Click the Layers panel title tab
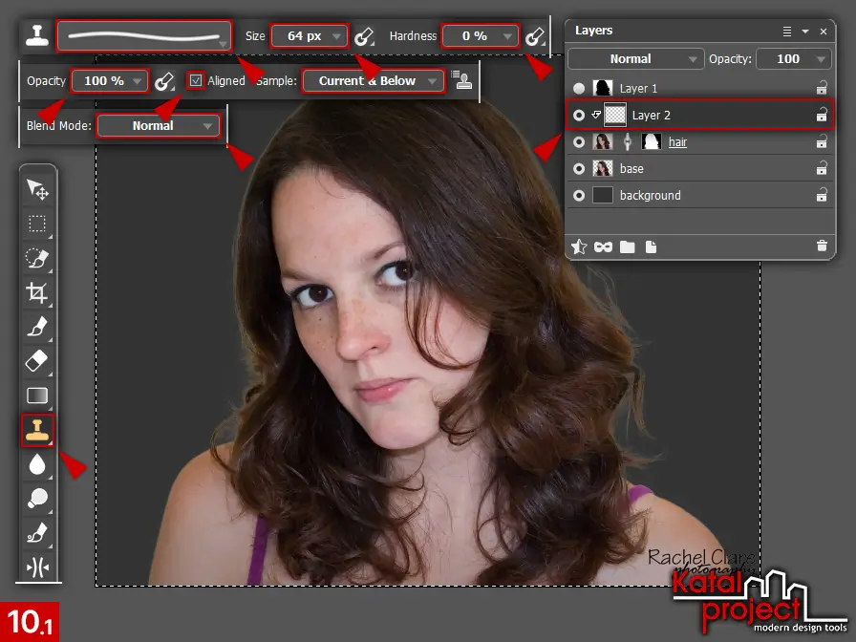 coord(593,30)
